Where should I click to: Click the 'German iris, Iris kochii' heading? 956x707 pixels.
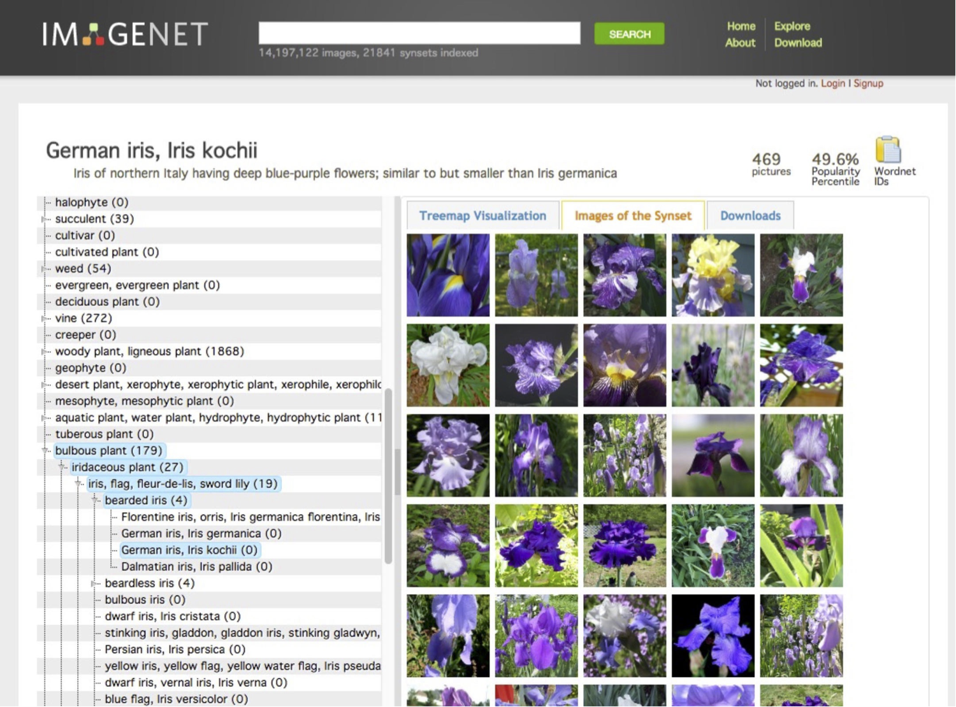[x=152, y=151]
